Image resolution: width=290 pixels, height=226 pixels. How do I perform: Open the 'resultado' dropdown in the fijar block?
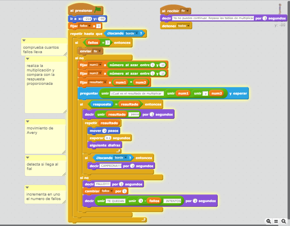(x=97, y=82)
